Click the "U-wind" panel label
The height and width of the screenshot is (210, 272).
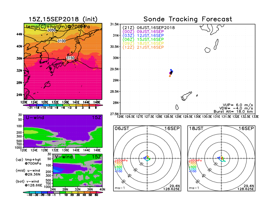click(35, 118)
